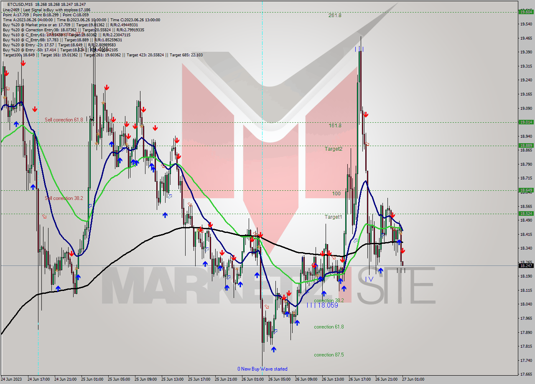Image resolution: width=535 pixels, height=384 pixels.
Task: Click the '24 Jun 17:00' time label
Action: tap(38, 379)
